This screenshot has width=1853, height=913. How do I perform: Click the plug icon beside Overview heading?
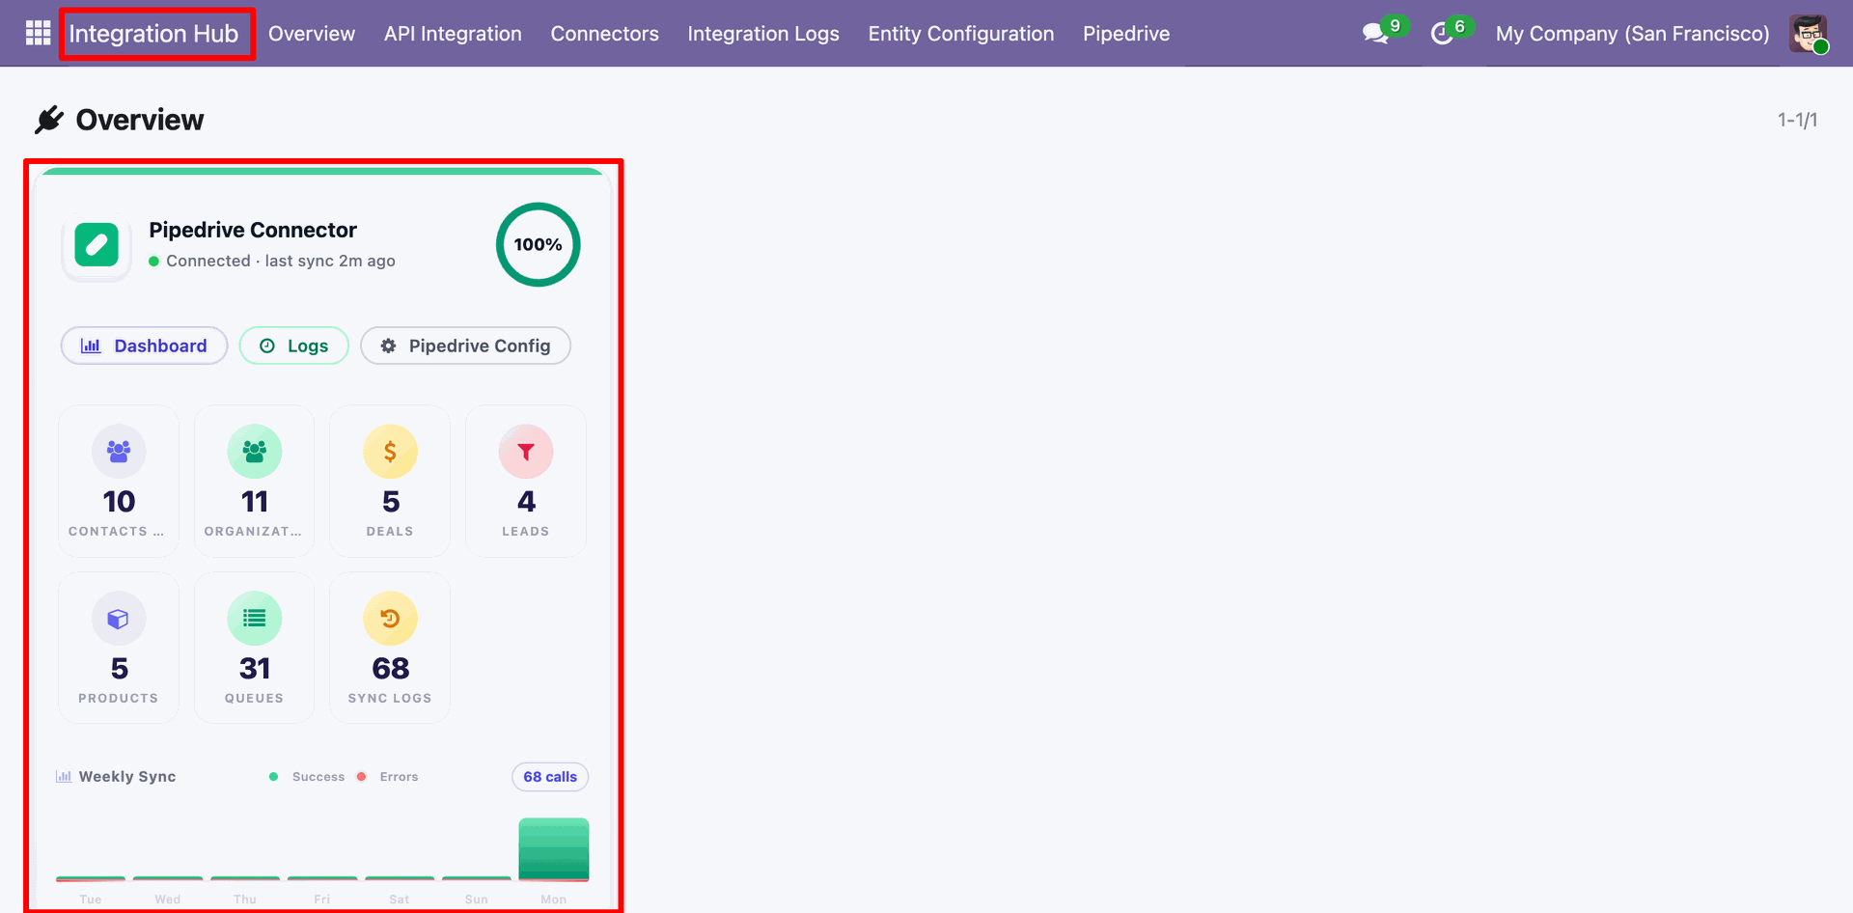(49, 120)
